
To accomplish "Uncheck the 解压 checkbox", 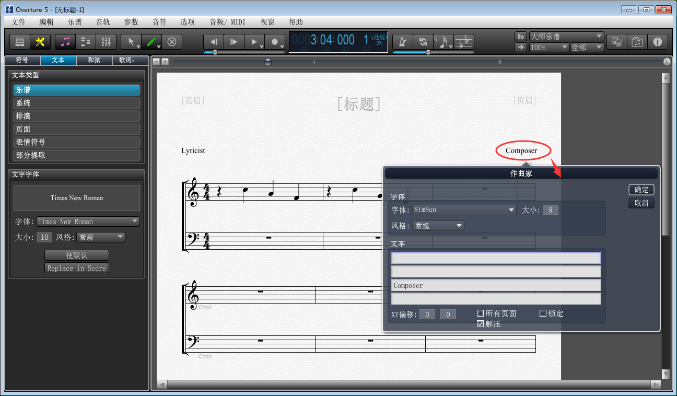I will (x=480, y=324).
